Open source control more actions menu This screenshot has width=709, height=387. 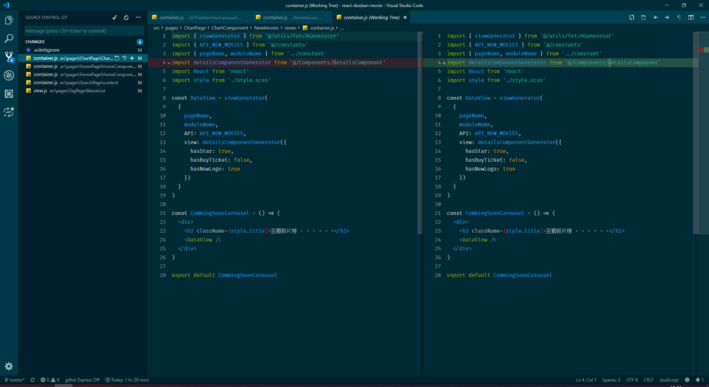138,17
